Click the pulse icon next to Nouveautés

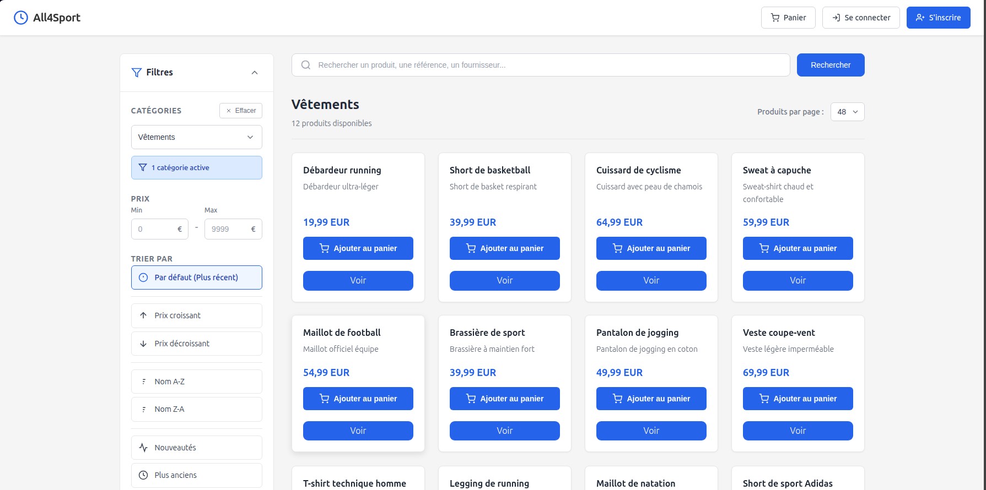click(143, 448)
